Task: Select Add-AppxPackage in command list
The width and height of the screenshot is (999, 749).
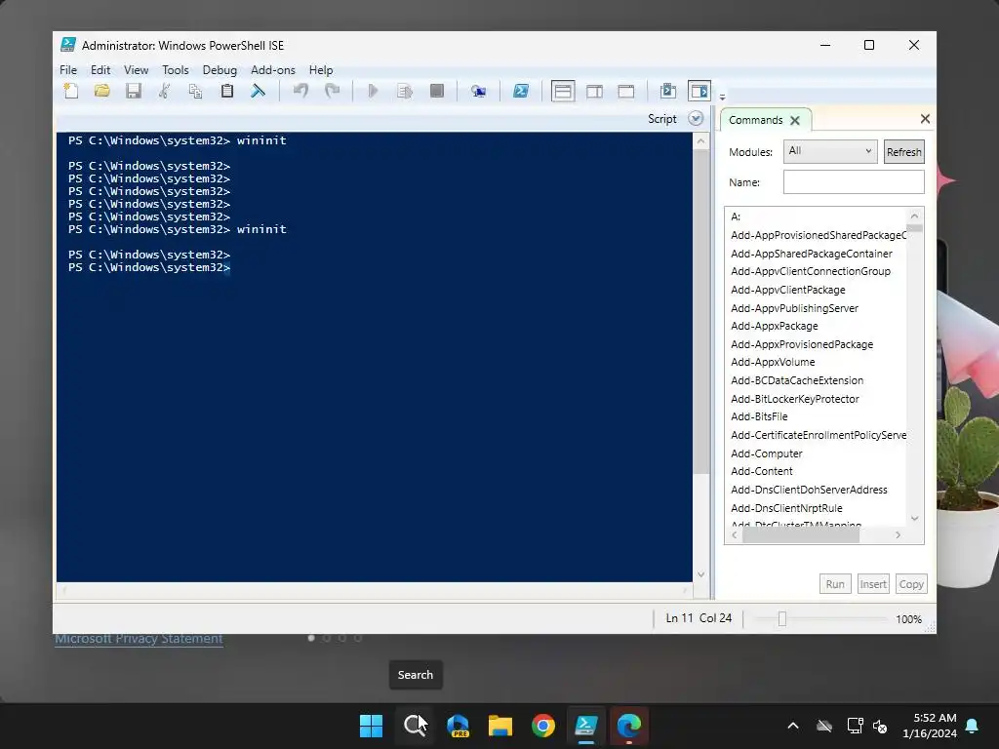Action: pos(774,326)
